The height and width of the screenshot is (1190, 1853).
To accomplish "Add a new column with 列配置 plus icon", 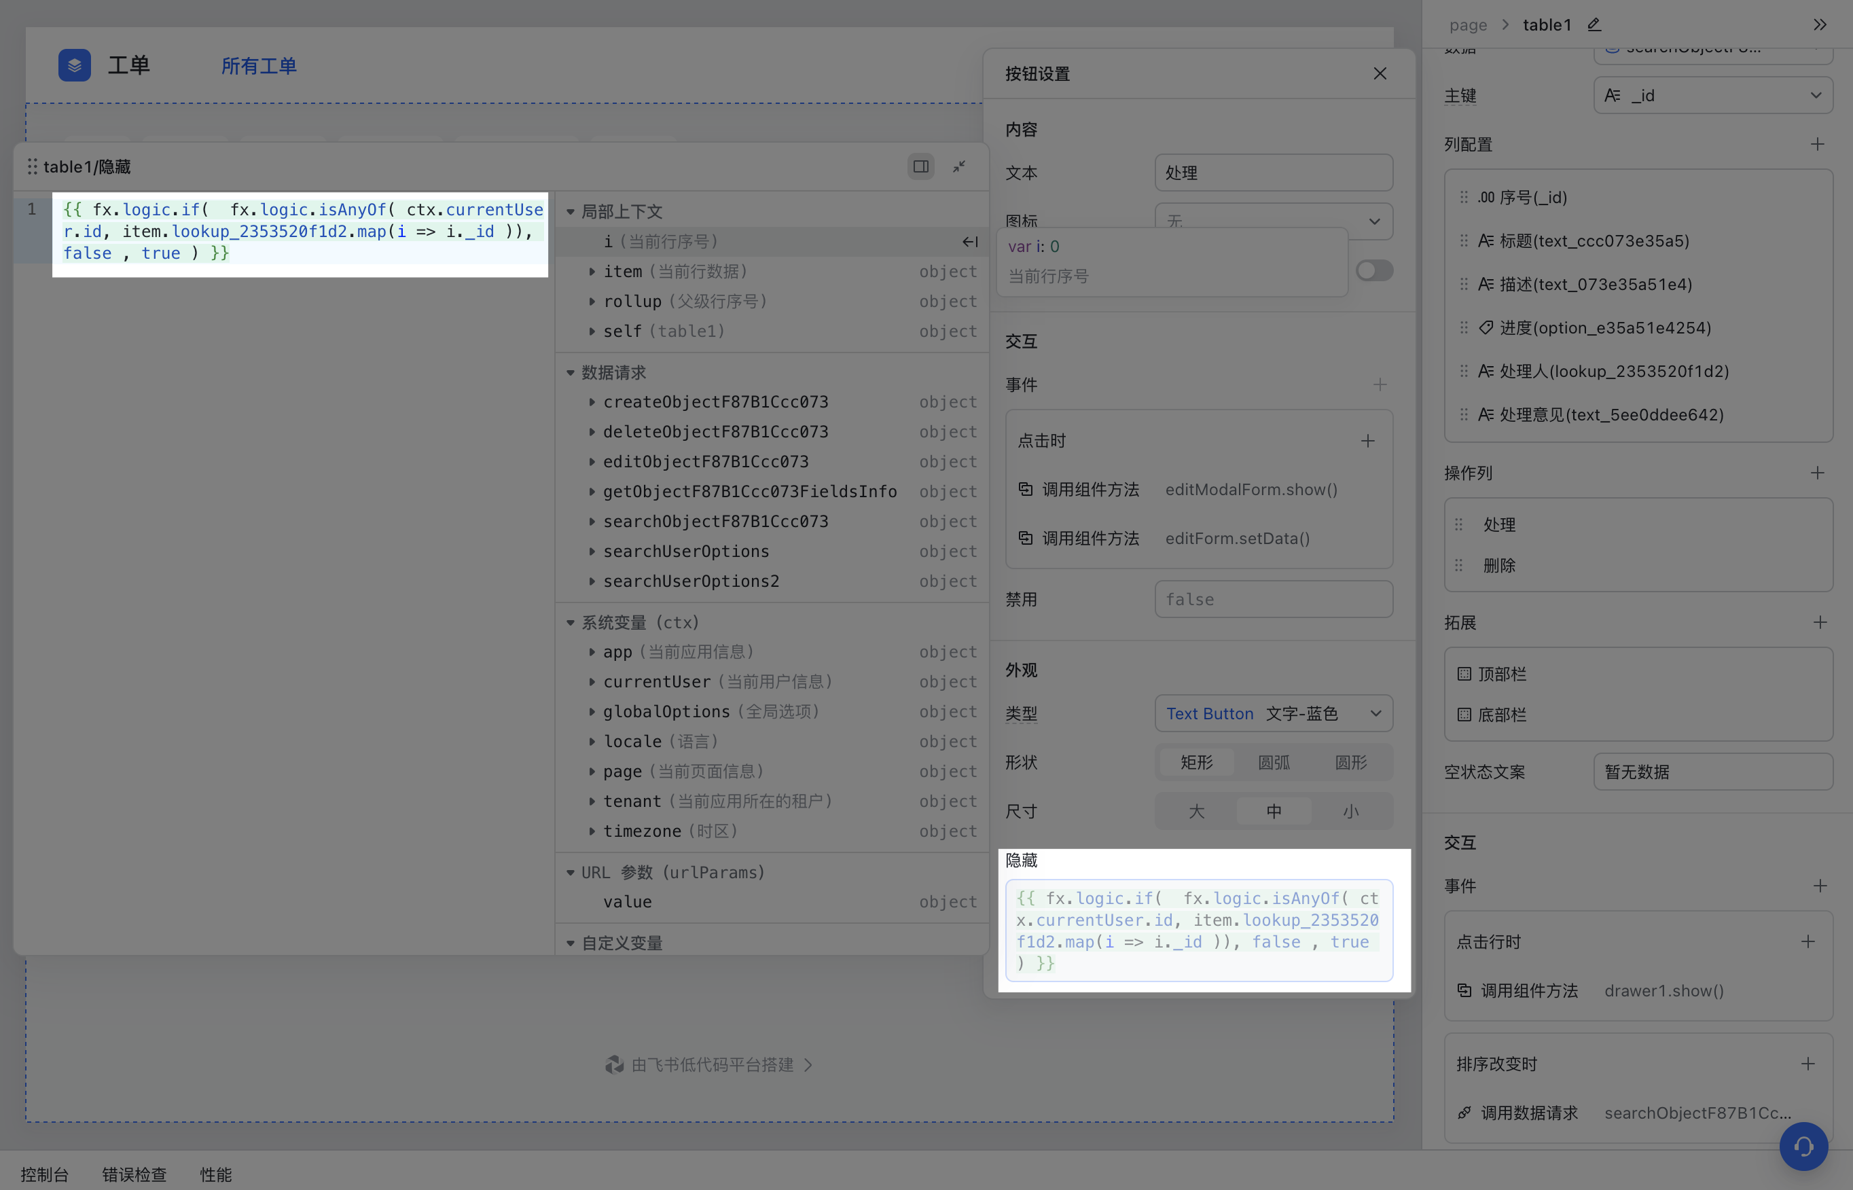I will [x=1817, y=145].
